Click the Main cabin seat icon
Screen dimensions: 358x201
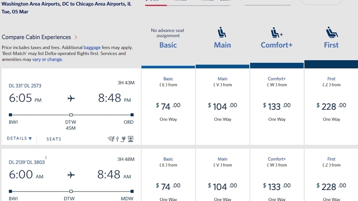[222, 32]
